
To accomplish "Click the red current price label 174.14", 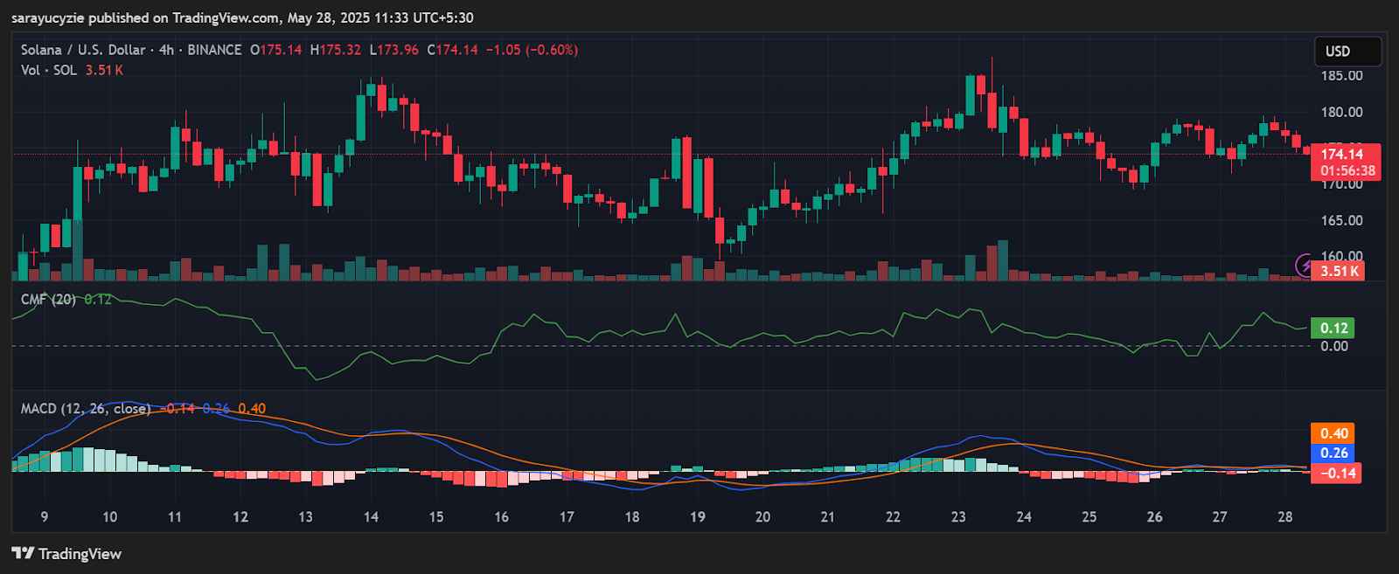I will (1342, 154).
